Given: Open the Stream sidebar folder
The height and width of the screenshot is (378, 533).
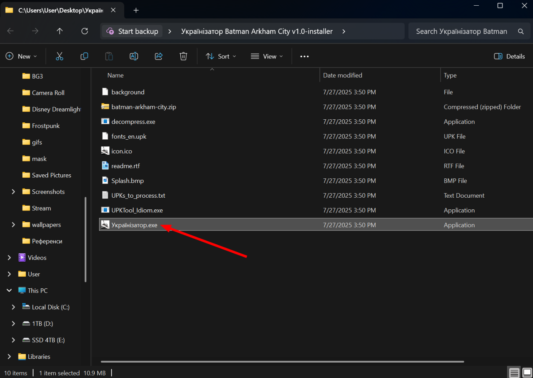Looking at the screenshot, I should click(37, 208).
